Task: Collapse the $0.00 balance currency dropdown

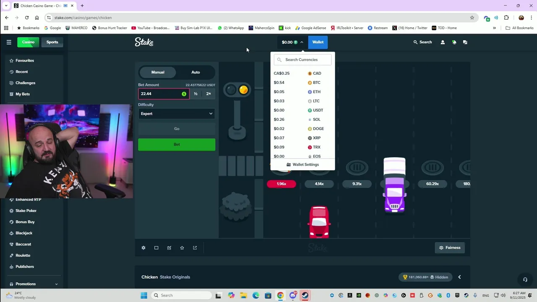Action: 292,42
